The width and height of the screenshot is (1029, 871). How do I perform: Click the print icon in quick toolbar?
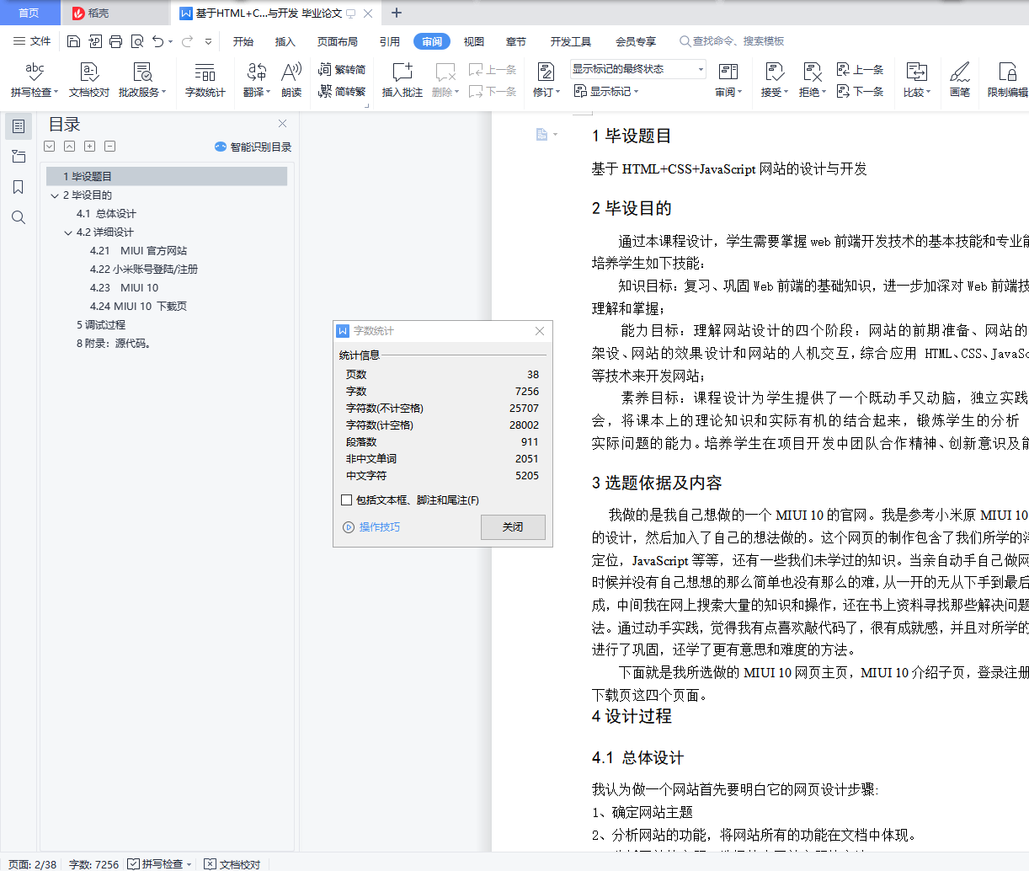pyautogui.click(x=115, y=41)
